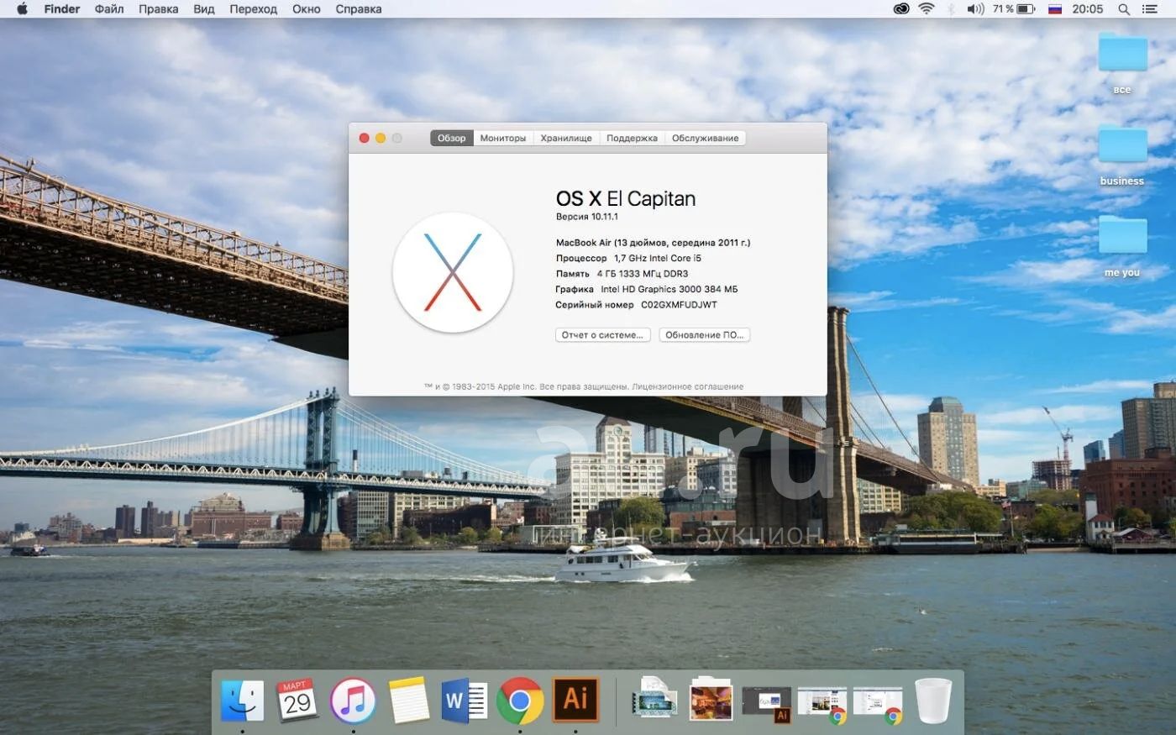The width and height of the screenshot is (1176, 735).
Task: Switch to the Обслуживание tab
Action: pos(705,139)
